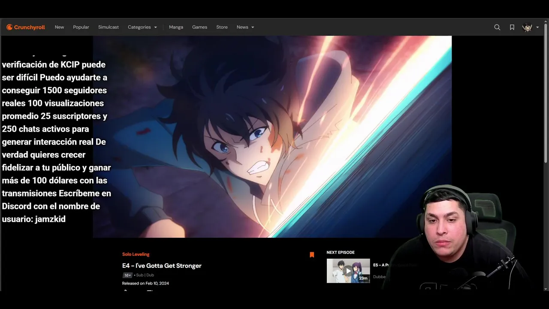Open the Store menu item
This screenshot has width=549, height=309.
click(x=222, y=27)
